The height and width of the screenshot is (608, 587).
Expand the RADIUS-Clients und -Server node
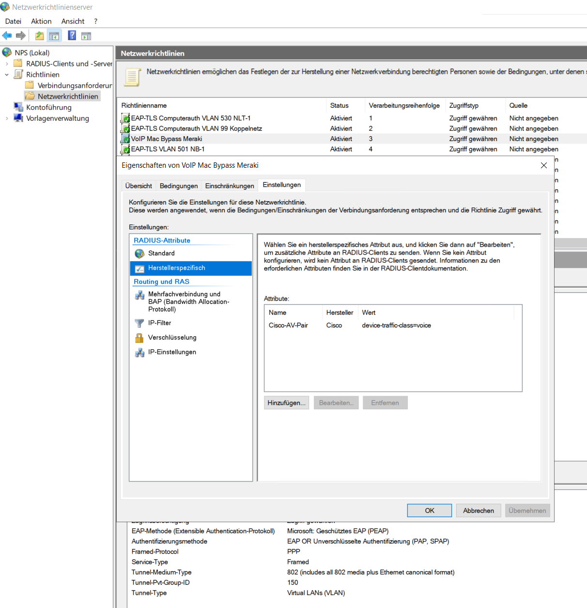[x=6, y=63]
